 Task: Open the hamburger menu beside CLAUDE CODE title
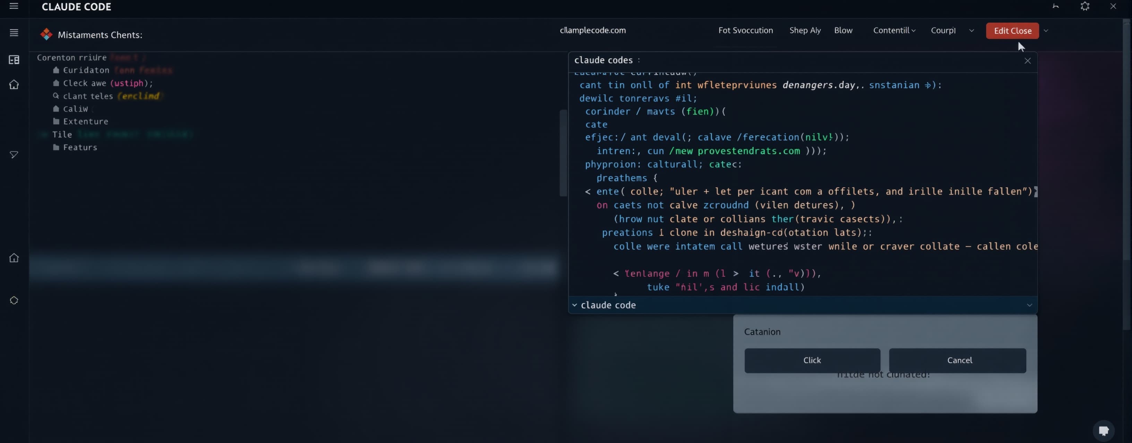click(x=14, y=6)
